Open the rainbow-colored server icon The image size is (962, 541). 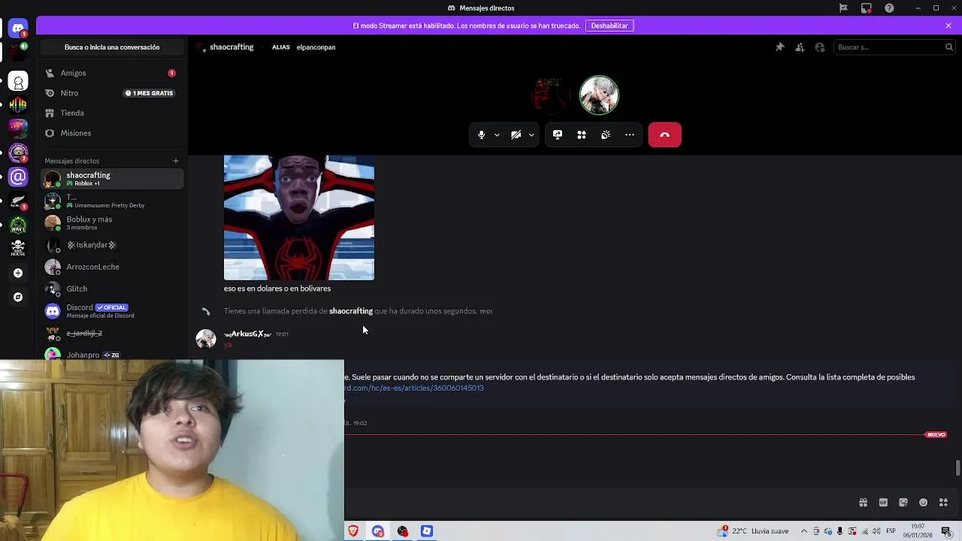click(18, 105)
